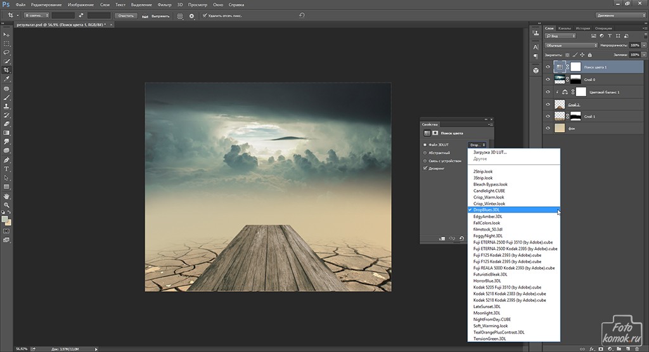Select the Абстрактный radio option
Image resolution: width=649 pixels, height=352 pixels.
pos(425,153)
